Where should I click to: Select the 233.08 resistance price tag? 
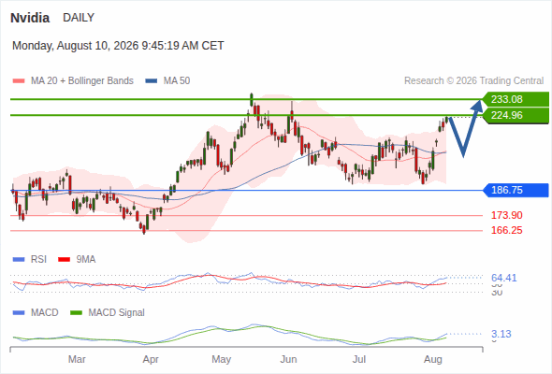click(x=516, y=99)
